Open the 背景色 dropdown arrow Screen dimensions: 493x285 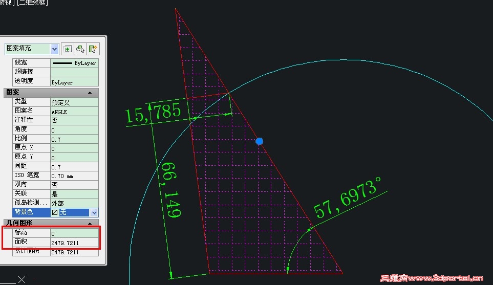pos(94,212)
